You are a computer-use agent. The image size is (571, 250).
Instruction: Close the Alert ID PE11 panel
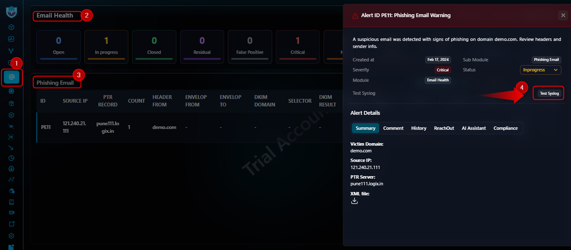[563, 15]
